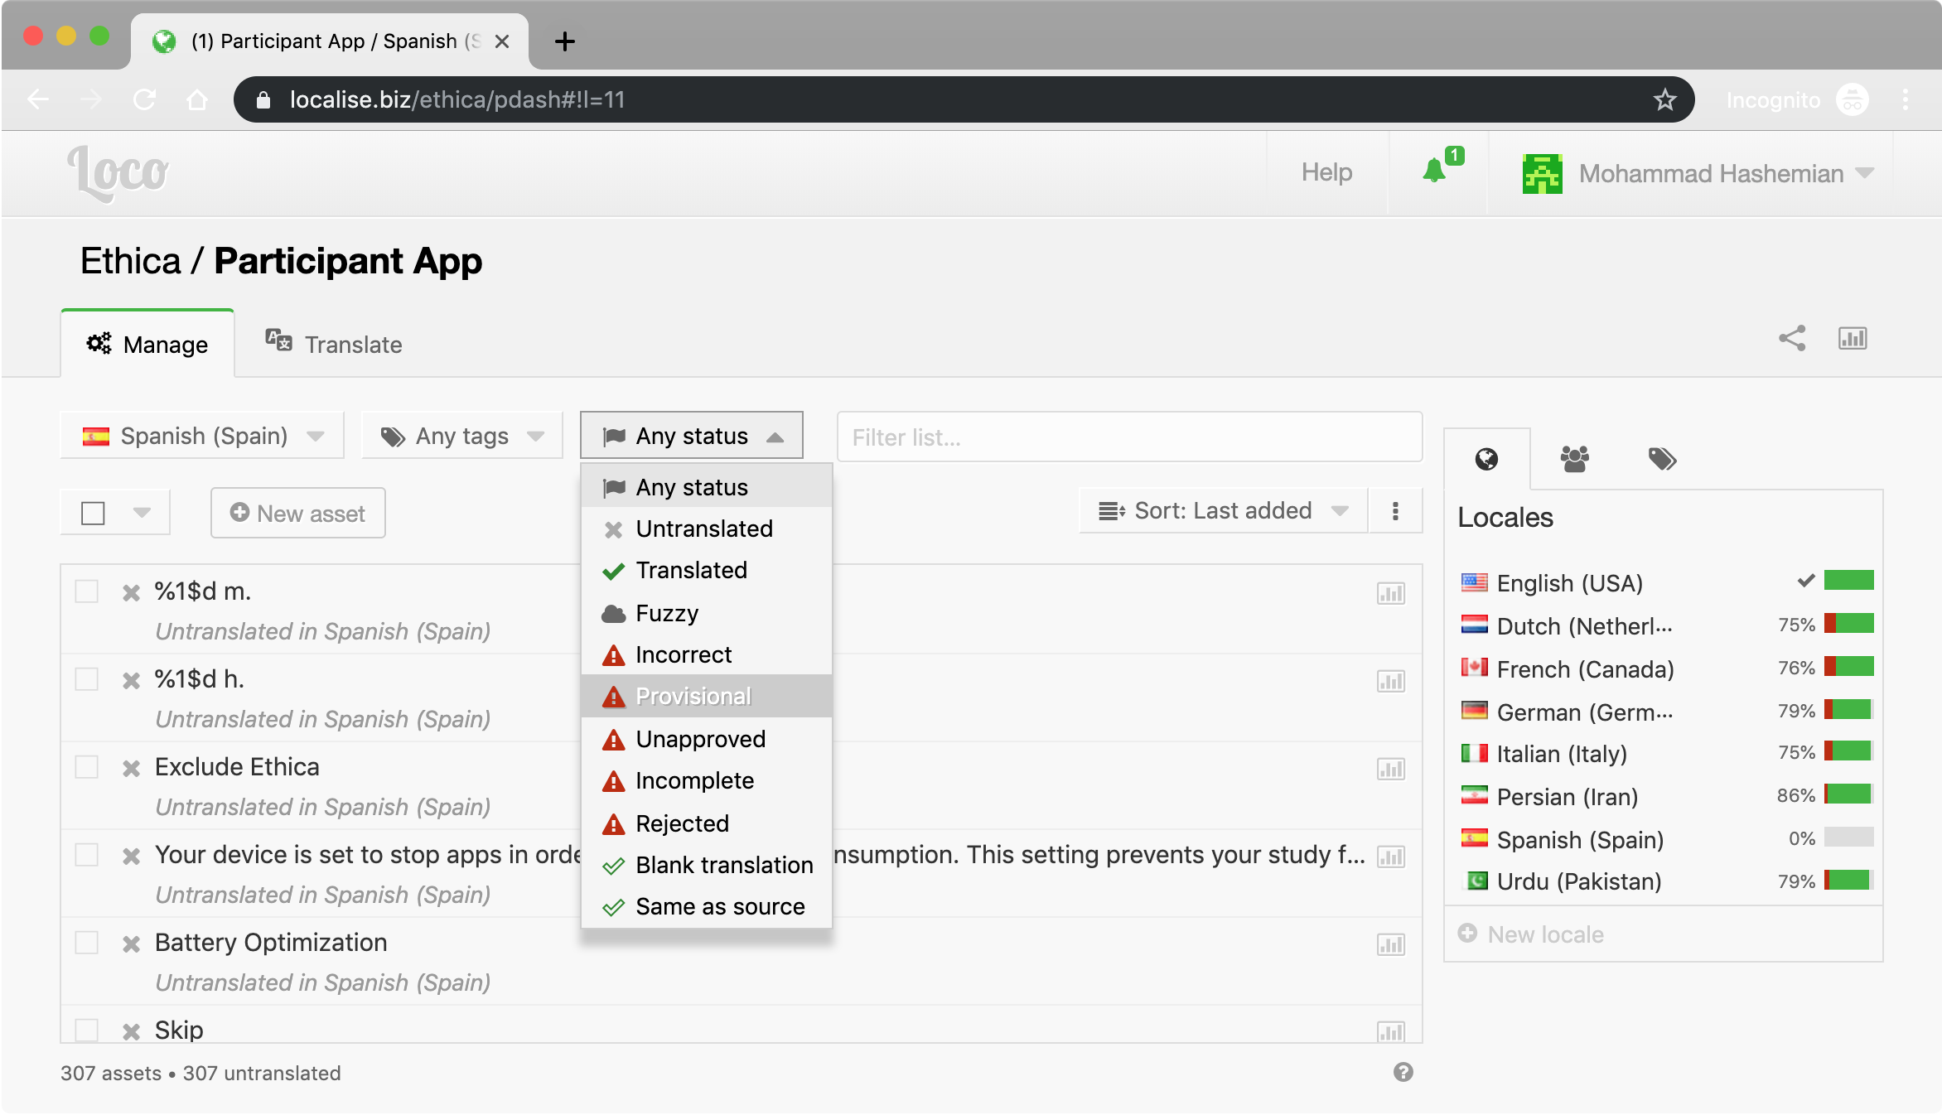The height and width of the screenshot is (1115, 1942).
Task: Open project statistics chart icon at top right
Action: [1853, 338]
